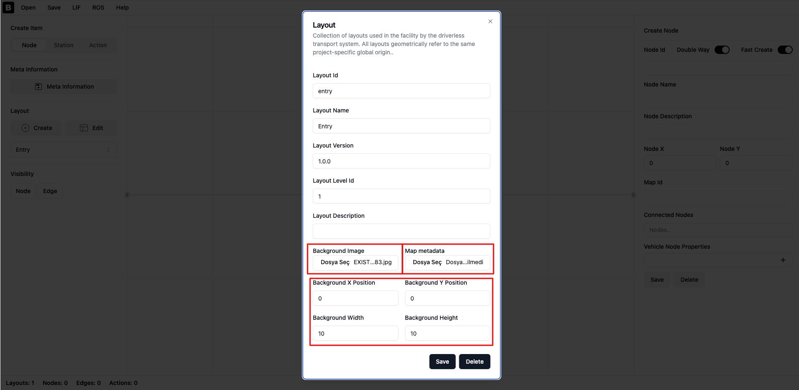
Task: Click the right panel resize handle
Action: pyautogui.click(x=634, y=195)
